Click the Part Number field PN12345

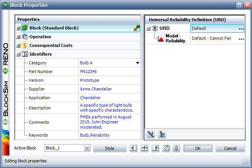[88, 72]
